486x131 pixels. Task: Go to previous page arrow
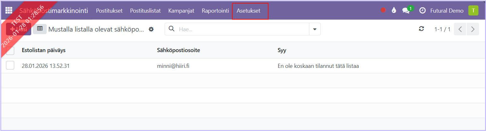point(460,29)
